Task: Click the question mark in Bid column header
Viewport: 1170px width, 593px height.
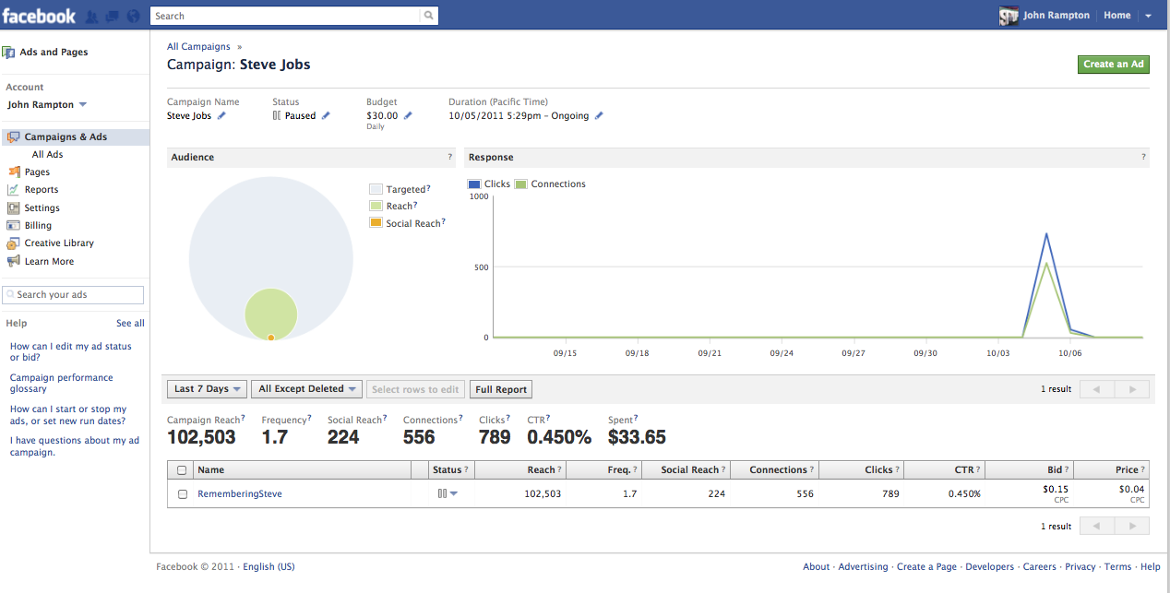Action: [x=1067, y=470]
